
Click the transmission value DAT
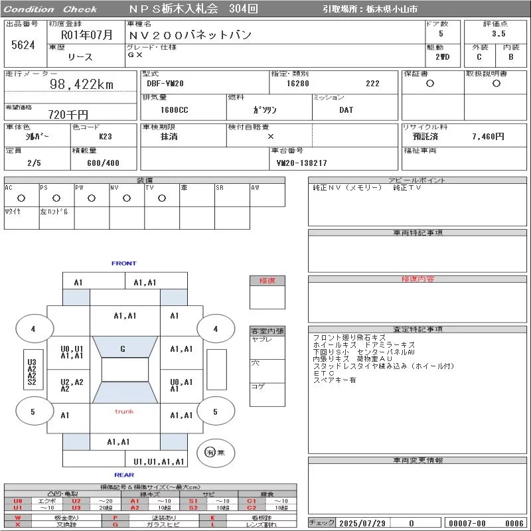346,110
